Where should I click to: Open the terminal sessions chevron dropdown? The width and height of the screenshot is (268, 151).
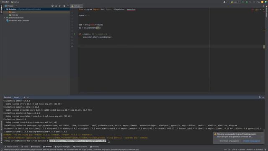click(x=28, y=97)
